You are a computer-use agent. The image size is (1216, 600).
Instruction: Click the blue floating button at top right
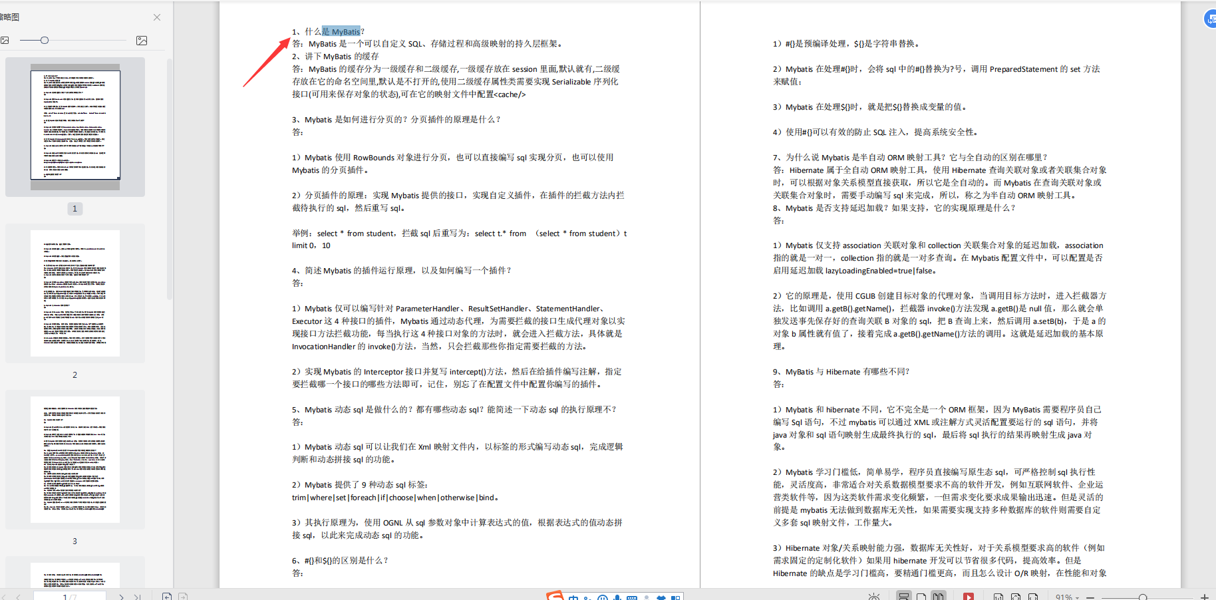click(x=1211, y=19)
